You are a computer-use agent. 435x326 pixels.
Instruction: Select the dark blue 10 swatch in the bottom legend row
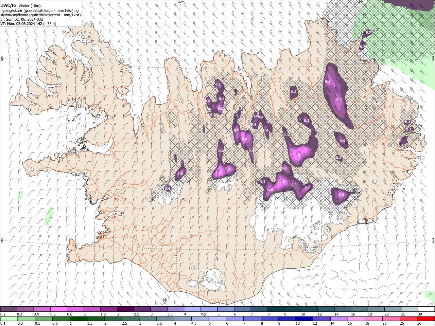303,319
